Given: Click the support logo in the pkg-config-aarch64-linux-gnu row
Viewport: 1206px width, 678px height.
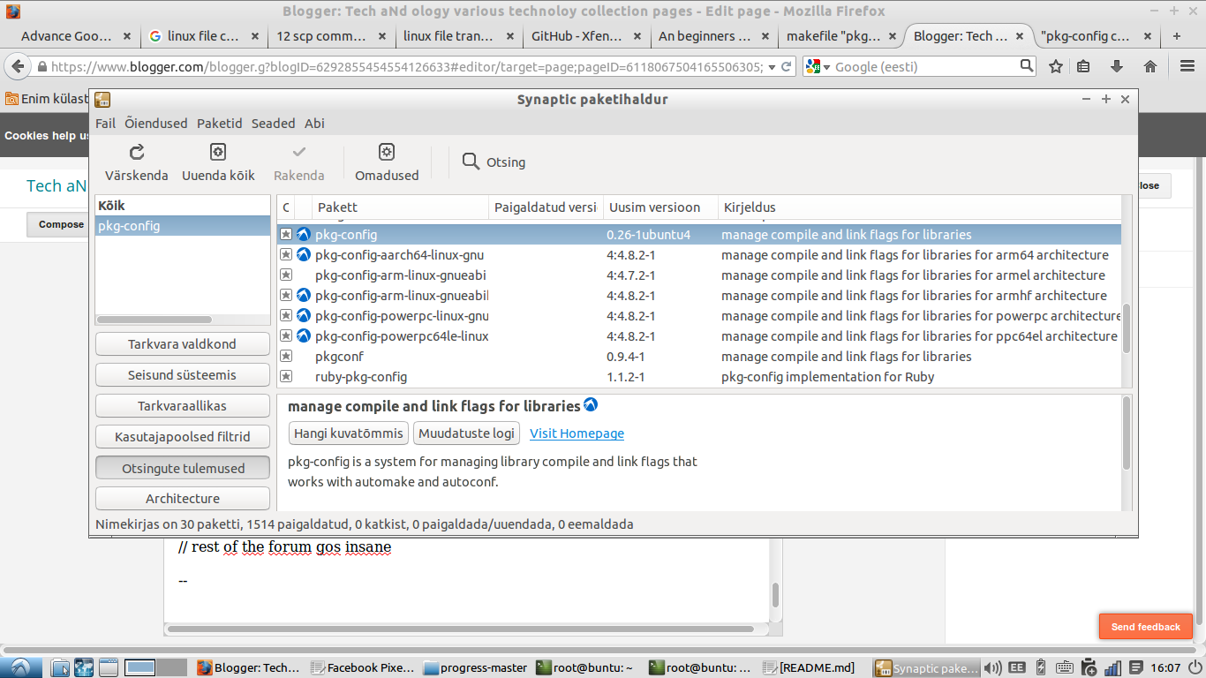Looking at the screenshot, I should tap(304, 254).
